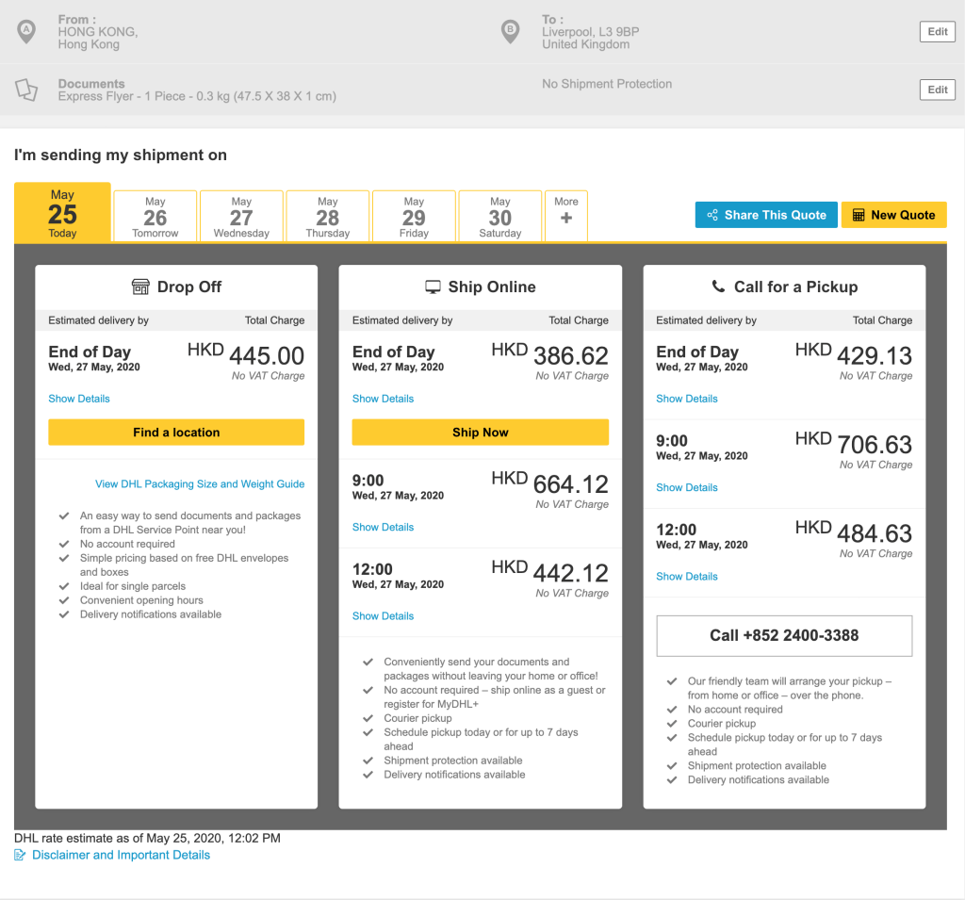Click the HKD 386.62 Ship Online price
This screenshot has height=900, width=965.
point(549,355)
